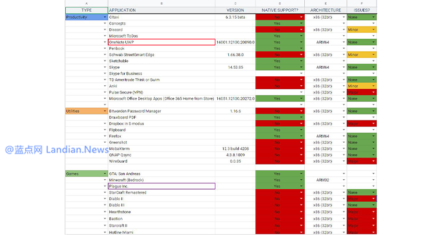
Task: Open architecture dropdown in OneNote UWP row
Action: pyautogui.click(x=344, y=42)
